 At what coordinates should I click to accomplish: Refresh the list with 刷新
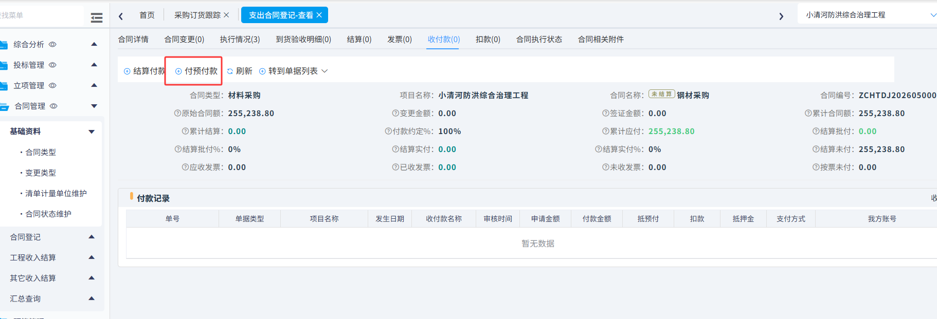click(240, 71)
